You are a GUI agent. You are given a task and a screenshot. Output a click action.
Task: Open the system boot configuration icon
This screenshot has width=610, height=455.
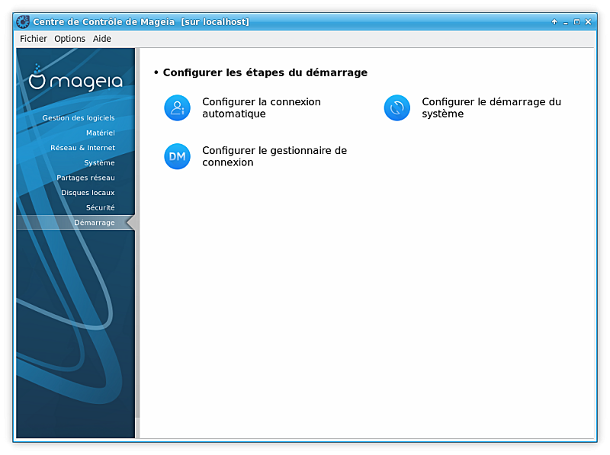point(396,107)
